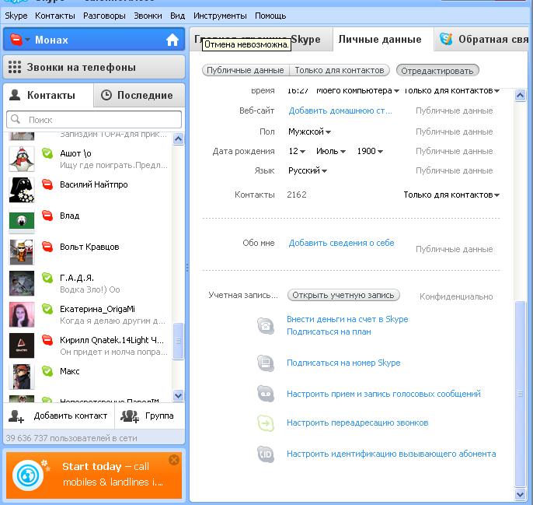Viewport: 533px width, 505px height.
Task: Click the contact list scroll down arrow
Action: 178,396
